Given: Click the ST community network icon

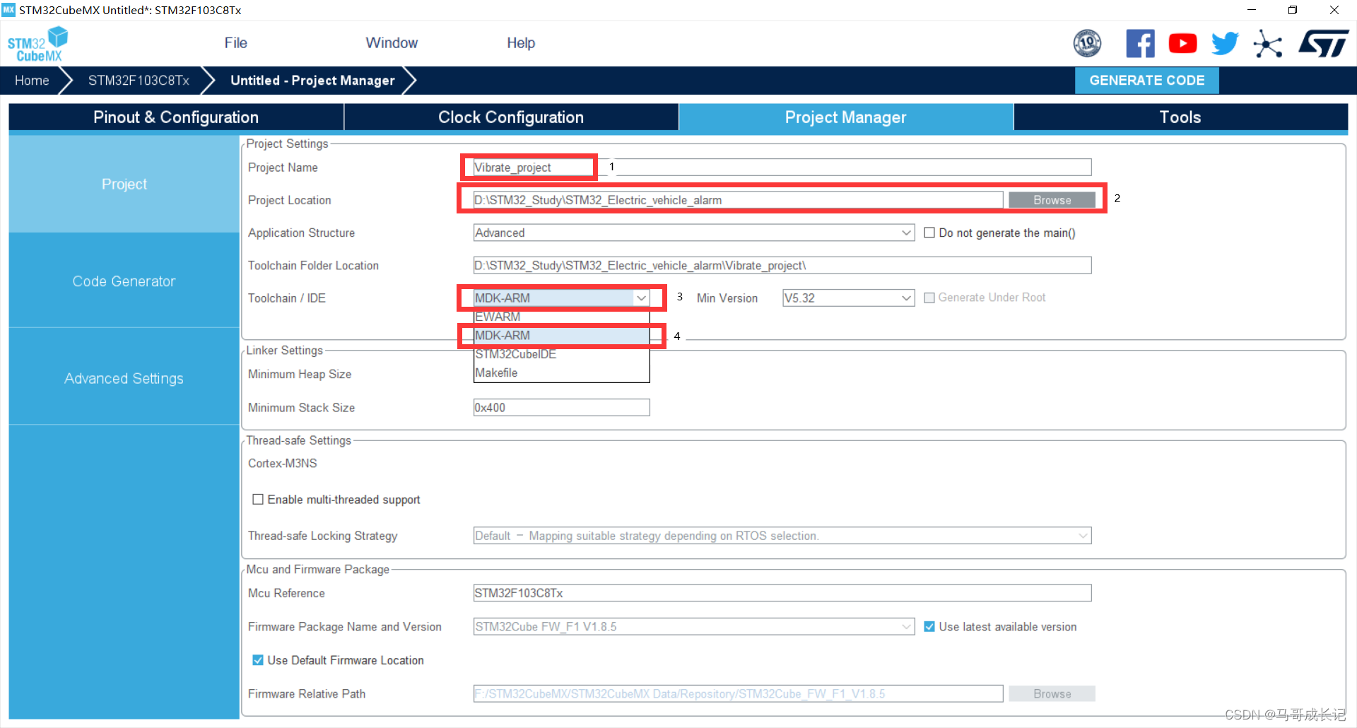Looking at the screenshot, I should tap(1267, 43).
